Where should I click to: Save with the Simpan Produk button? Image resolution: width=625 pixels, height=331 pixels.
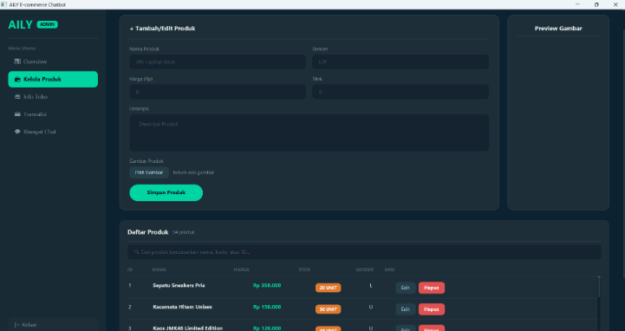[166, 192]
